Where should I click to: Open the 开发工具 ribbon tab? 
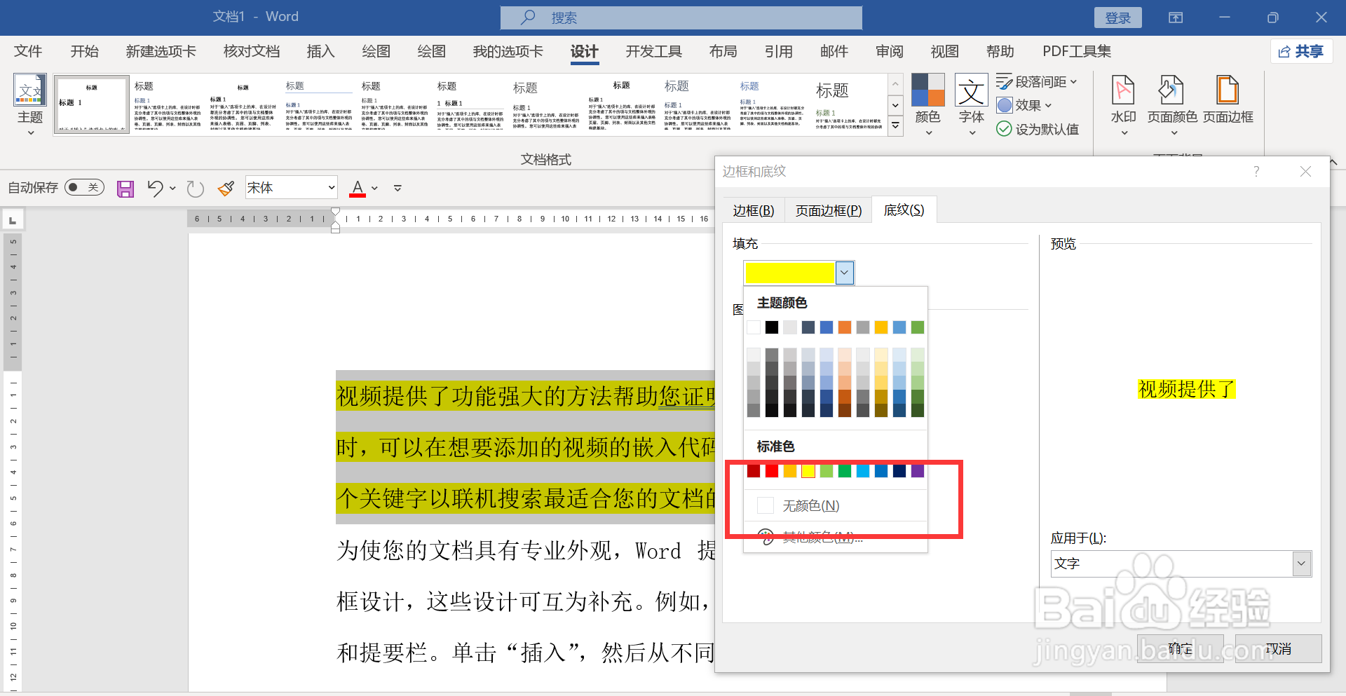coord(653,51)
